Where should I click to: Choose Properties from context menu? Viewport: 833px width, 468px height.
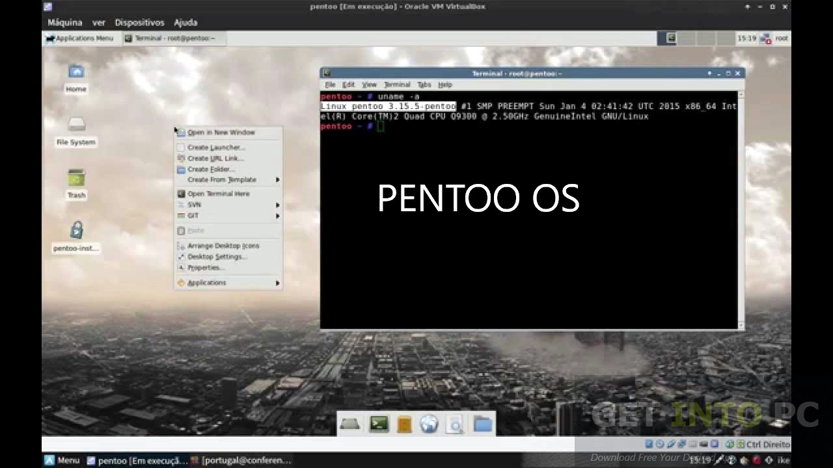point(228,268)
